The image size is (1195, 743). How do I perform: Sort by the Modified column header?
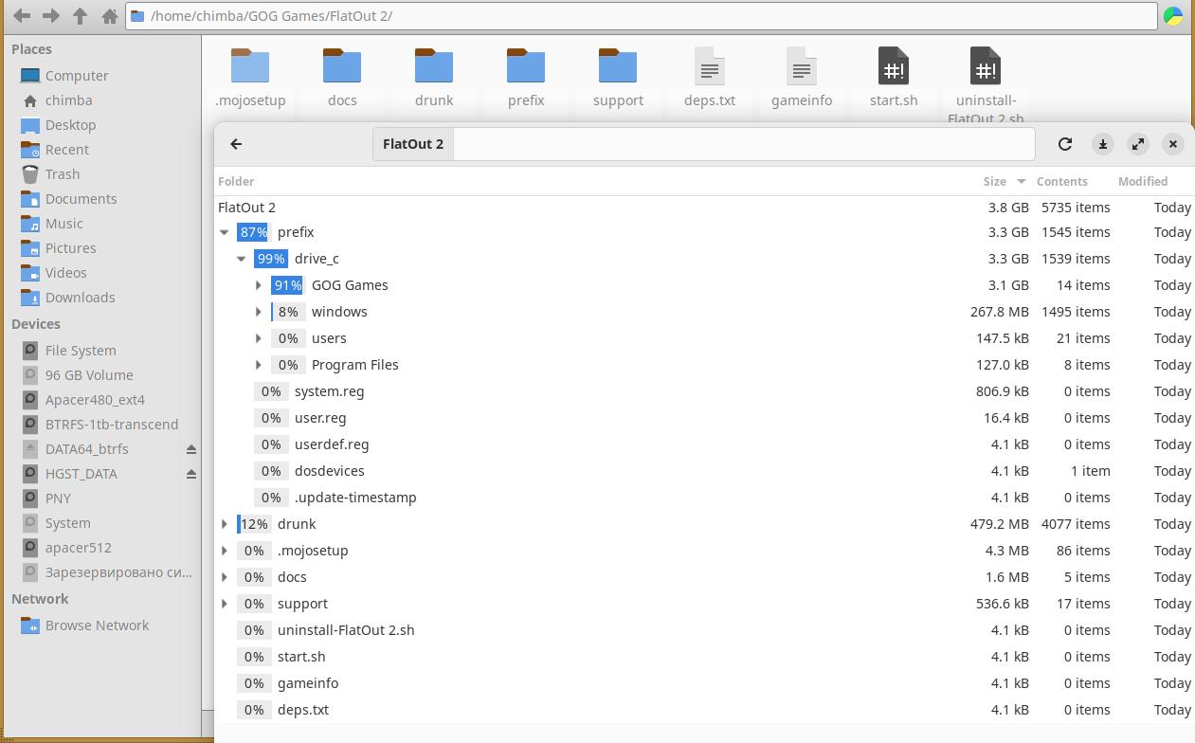pyautogui.click(x=1143, y=181)
